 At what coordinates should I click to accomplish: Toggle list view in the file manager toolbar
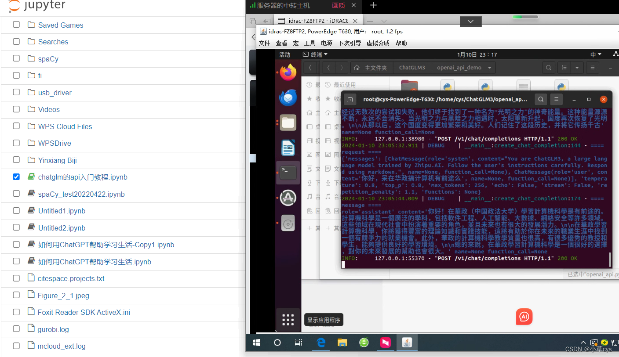564,68
